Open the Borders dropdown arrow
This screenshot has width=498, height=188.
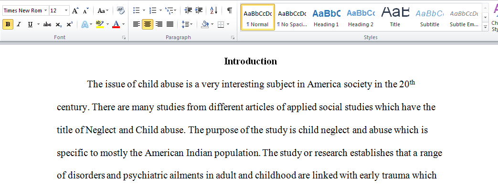coord(228,24)
